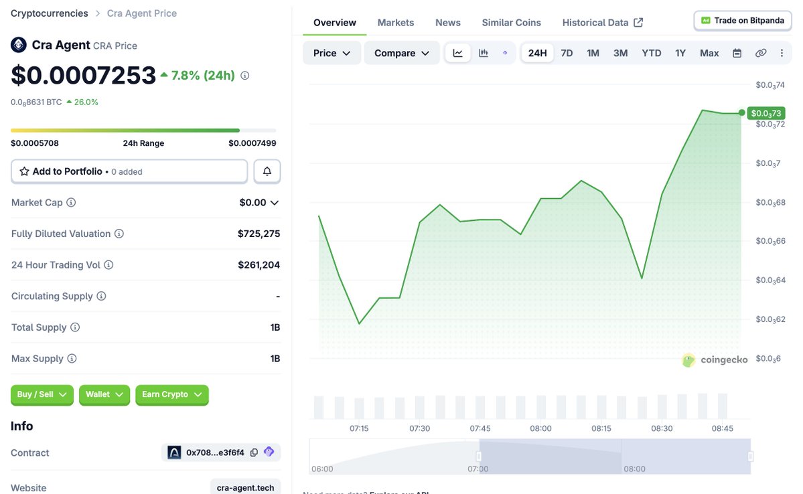Open the Buy / Sell dropdown
Image resolution: width=803 pixels, height=494 pixels.
42,395
